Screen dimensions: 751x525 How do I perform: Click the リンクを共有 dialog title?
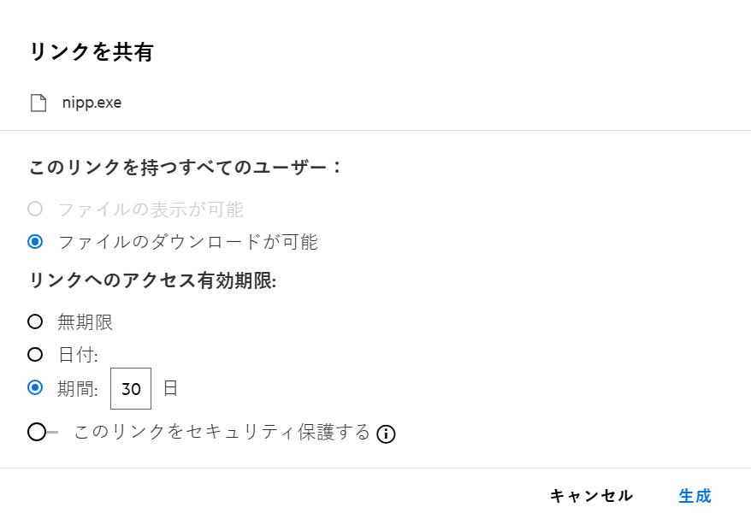tap(91, 52)
